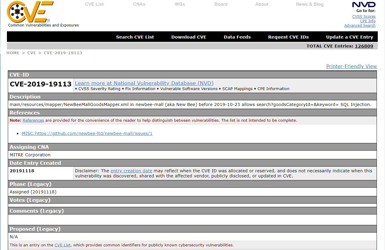Click Download CVE

tap(189, 37)
